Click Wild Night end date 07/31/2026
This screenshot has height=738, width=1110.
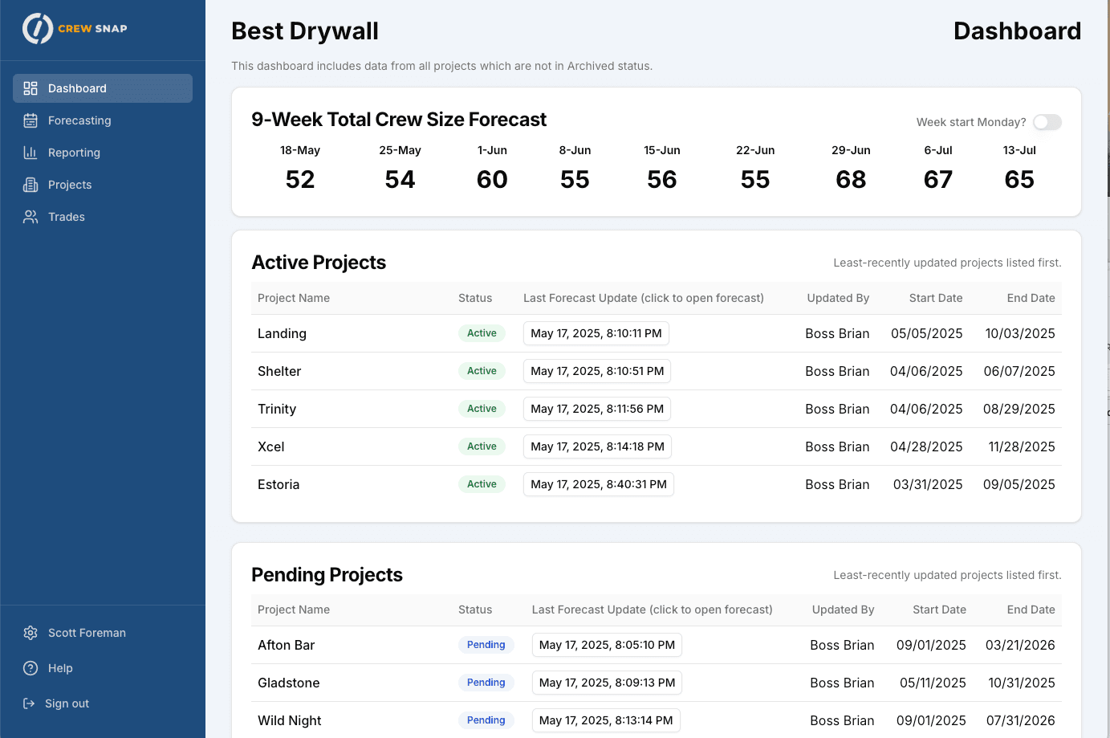1021,720
